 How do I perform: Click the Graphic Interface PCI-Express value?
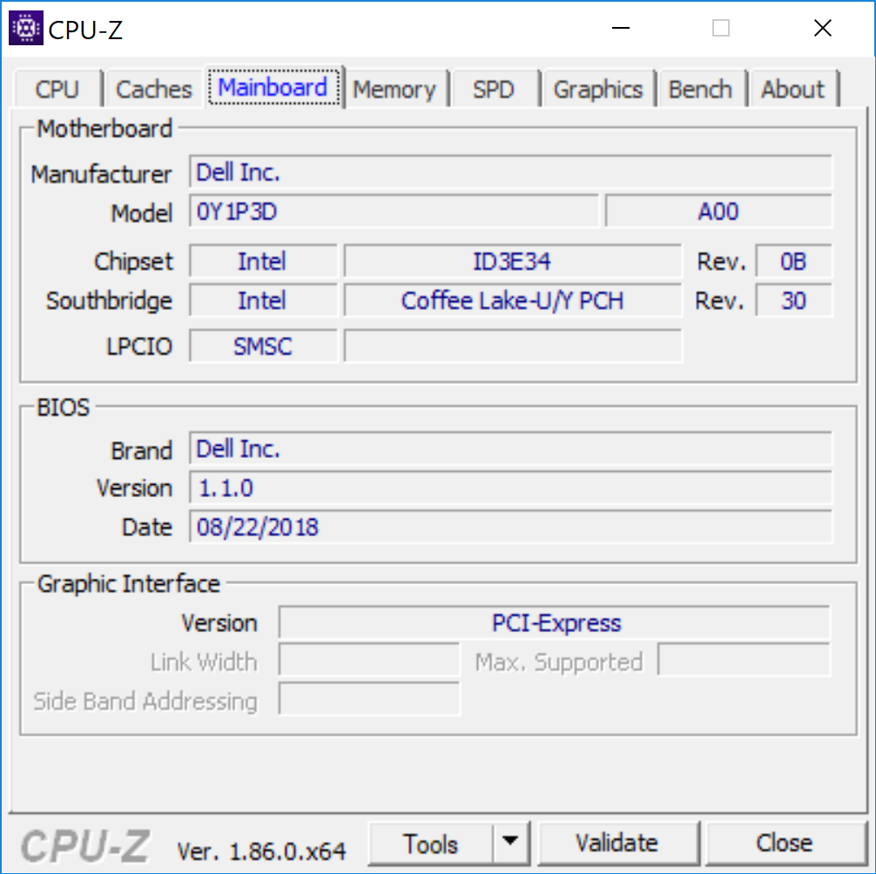(555, 622)
